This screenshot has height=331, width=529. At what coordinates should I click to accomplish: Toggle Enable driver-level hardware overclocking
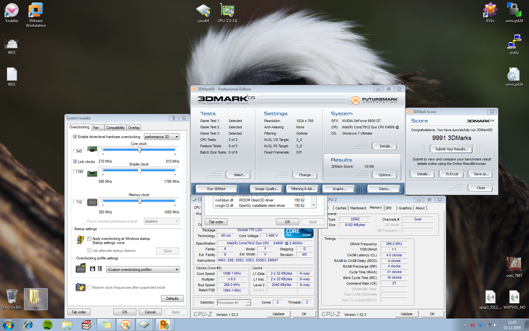pos(75,137)
